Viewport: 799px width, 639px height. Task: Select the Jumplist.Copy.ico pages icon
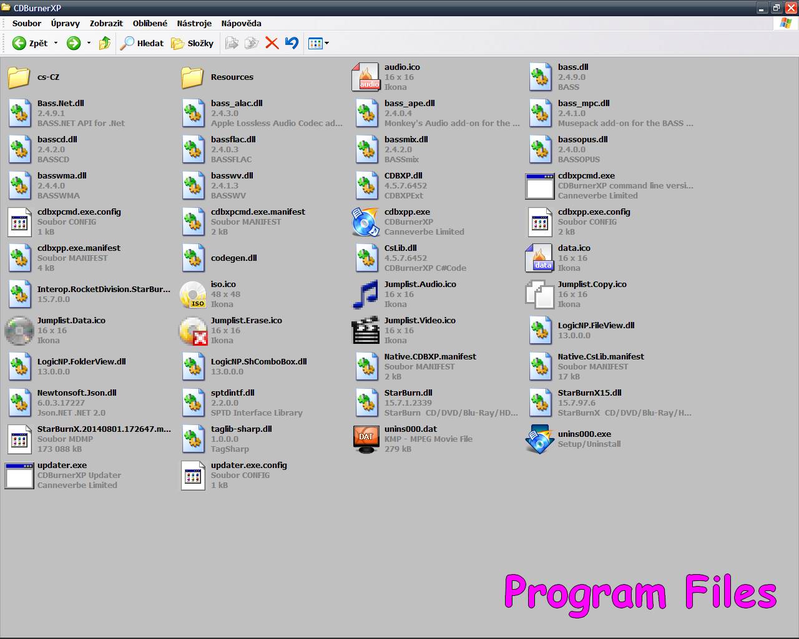point(539,294)
